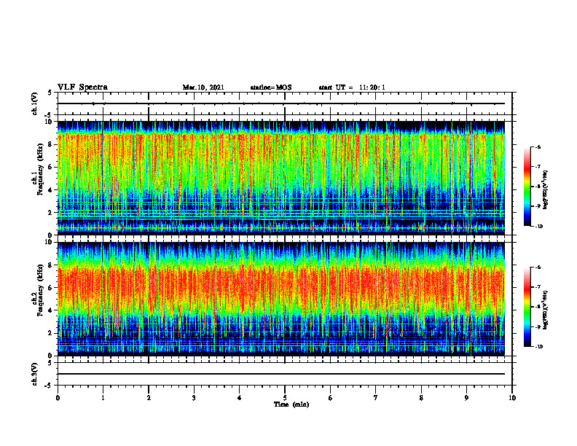Click inside the ch.1 spectrogram panel
Image resolution: width=577 pixels, height=446 pixels.
point(281,178)
